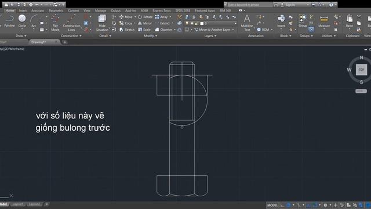The image size is (371, 209).
Task: Expand the Modify panel dropdown
Action: [x=151, y=36]
